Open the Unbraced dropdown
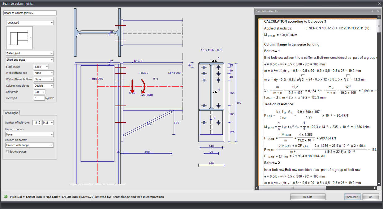 tap(30, 23)
